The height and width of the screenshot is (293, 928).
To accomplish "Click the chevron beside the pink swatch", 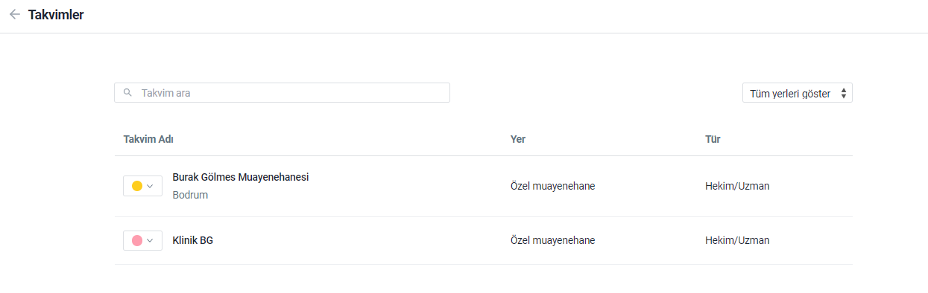I will point(151,240).
